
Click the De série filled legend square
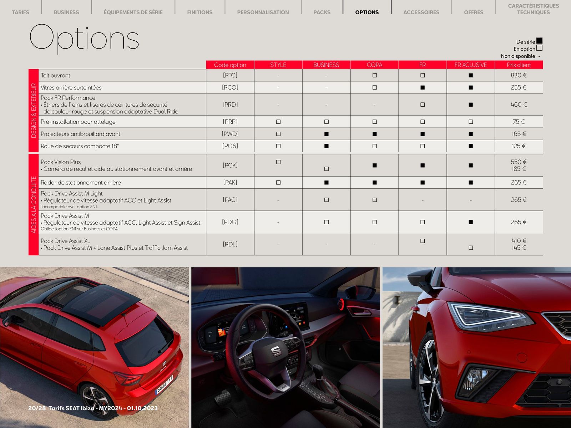(539, 41)
